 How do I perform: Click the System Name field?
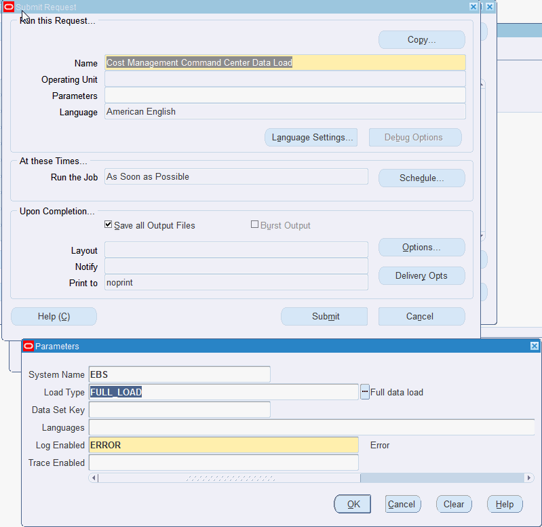click(179, 374)
